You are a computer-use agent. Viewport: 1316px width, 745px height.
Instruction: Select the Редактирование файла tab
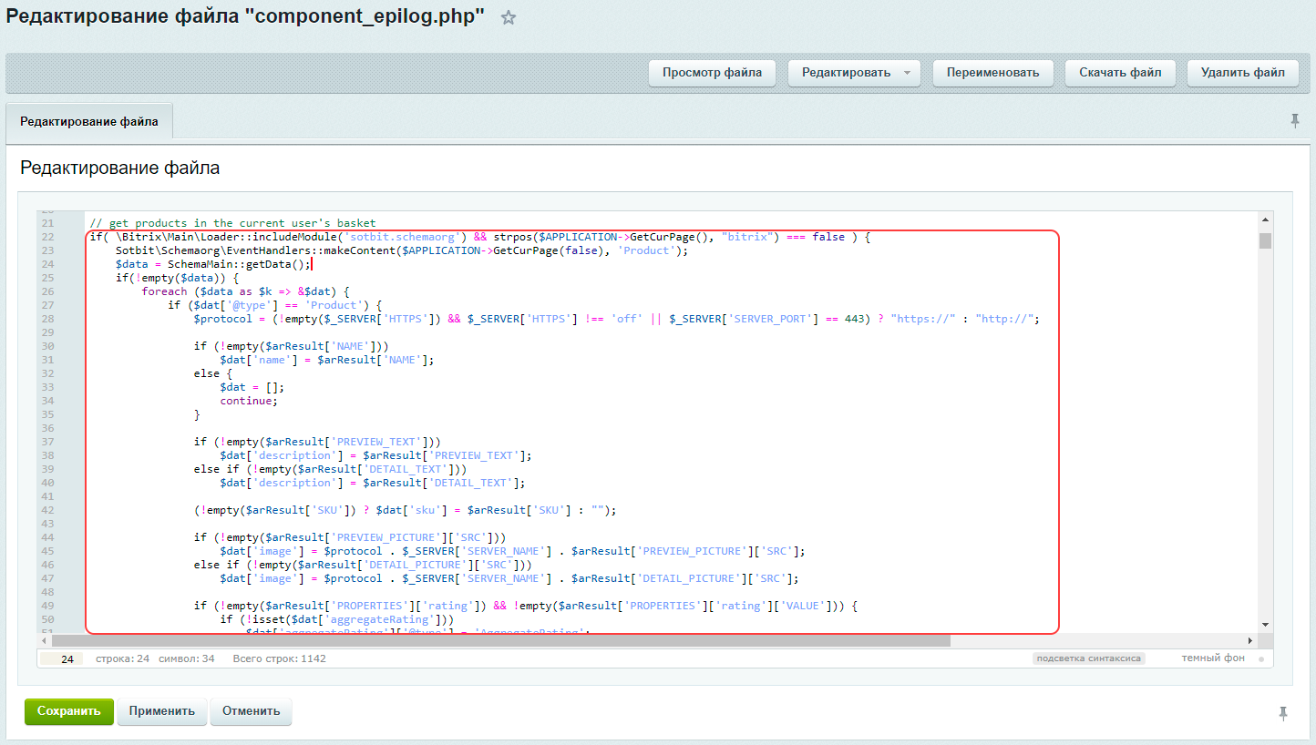89,122
